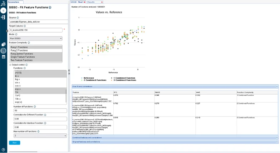Click the Dassault Systèmes 3DS logo icon
This screenshot has width=280, height=153.
pos(3,3)
